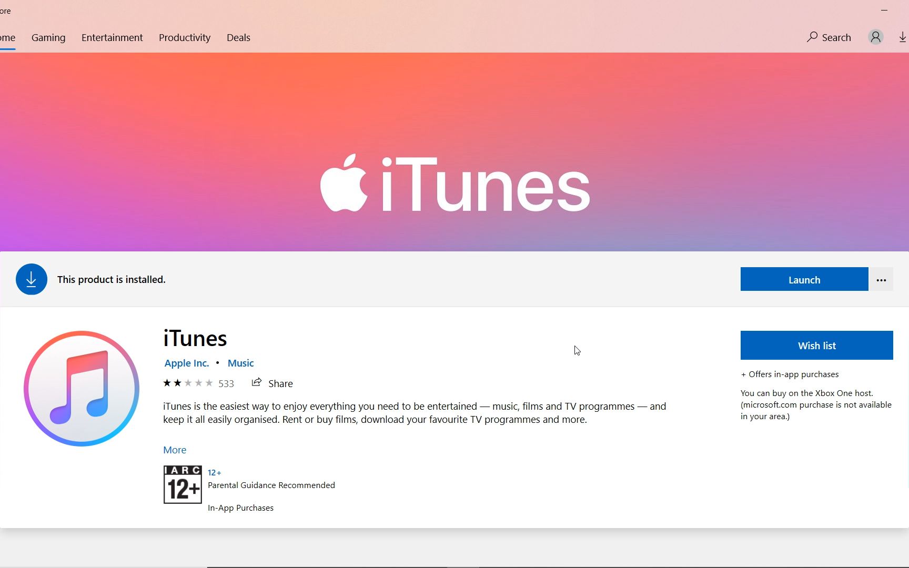Launch the installed iTunes app
Viewport: 909px width, 568px height.
click(804, 279)
